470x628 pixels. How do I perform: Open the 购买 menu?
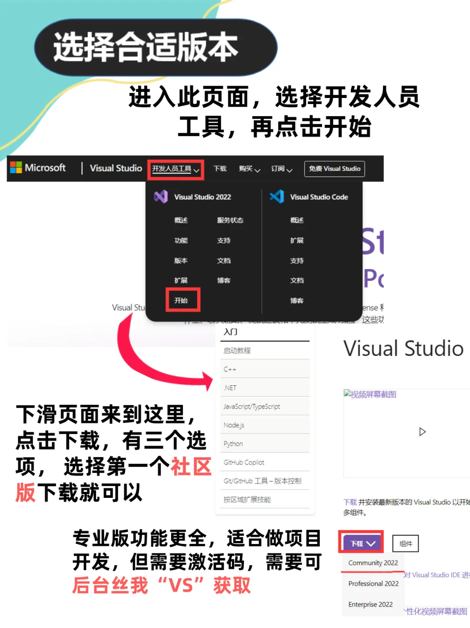(248, 169)
